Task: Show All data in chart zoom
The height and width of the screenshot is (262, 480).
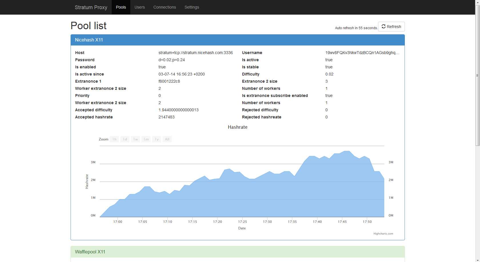Action: click(167, 139)
